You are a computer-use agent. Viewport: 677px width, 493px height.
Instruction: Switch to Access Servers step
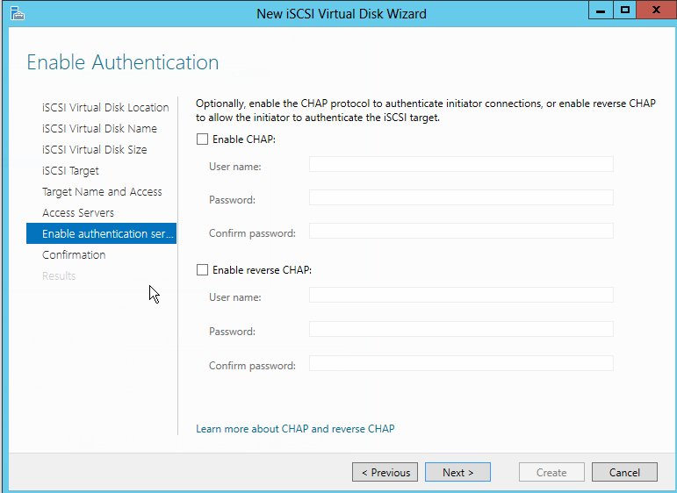point(78,212)
